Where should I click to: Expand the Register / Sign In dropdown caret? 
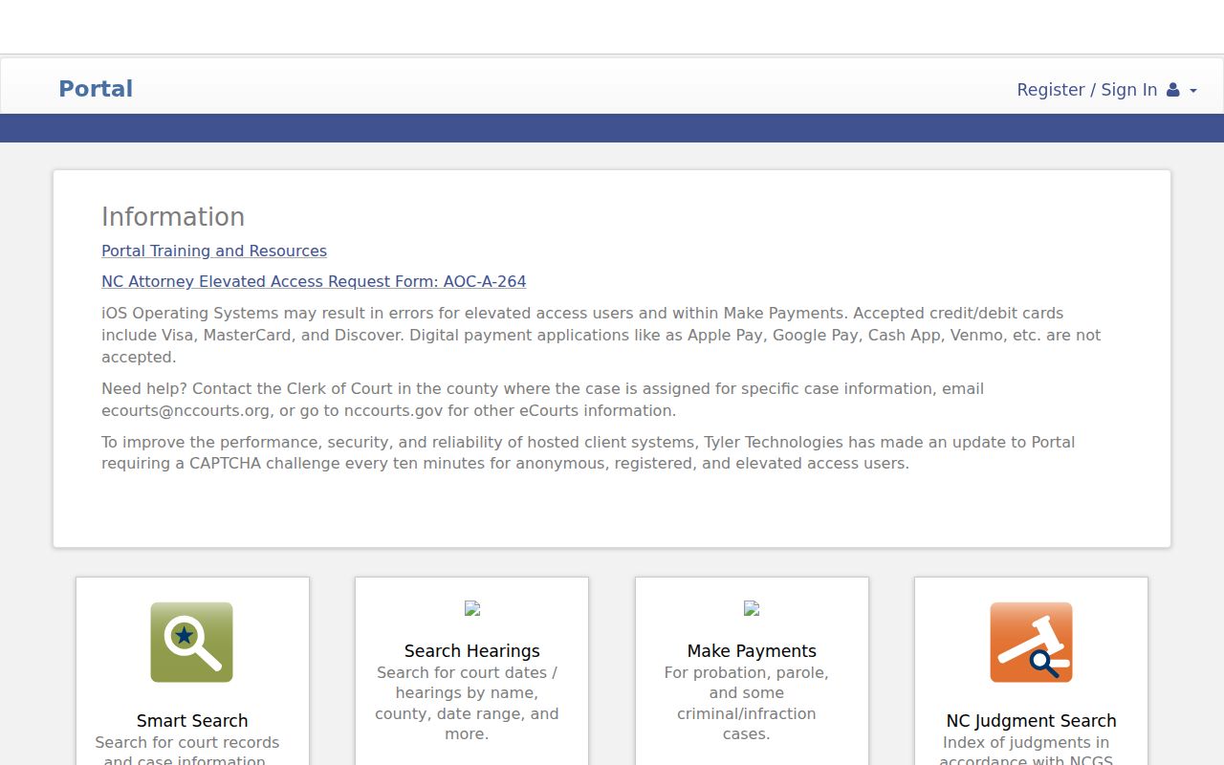[x=1192, y=91]
